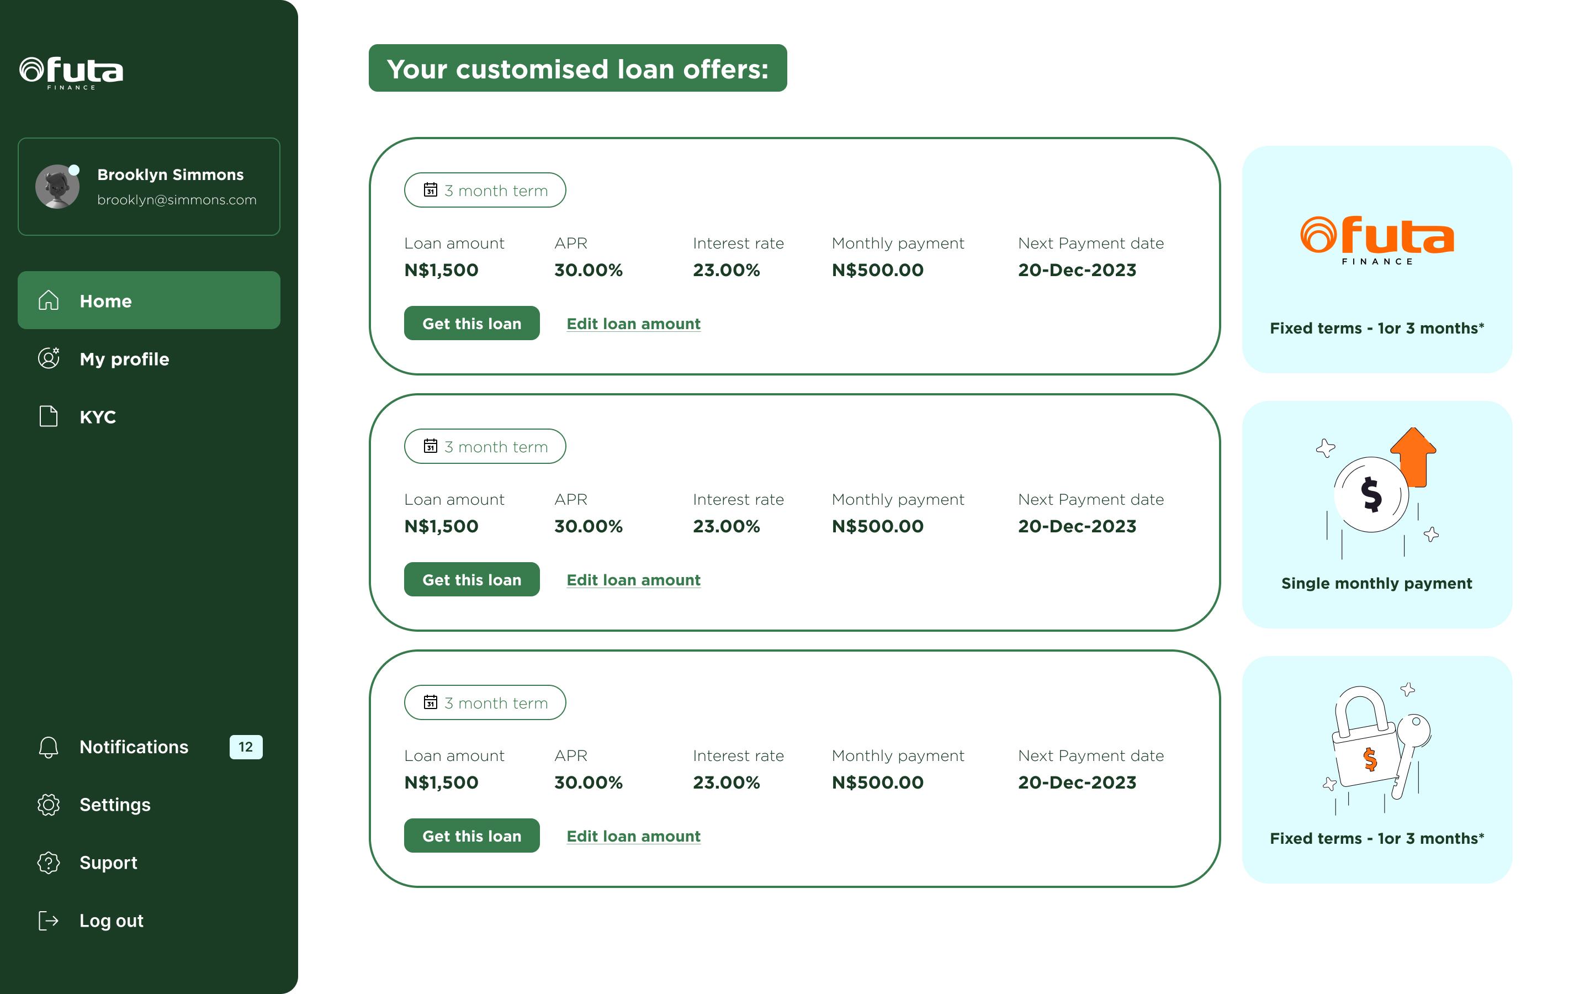
Task: Open Suport via the question mark icon
Action: coord(48,863)
